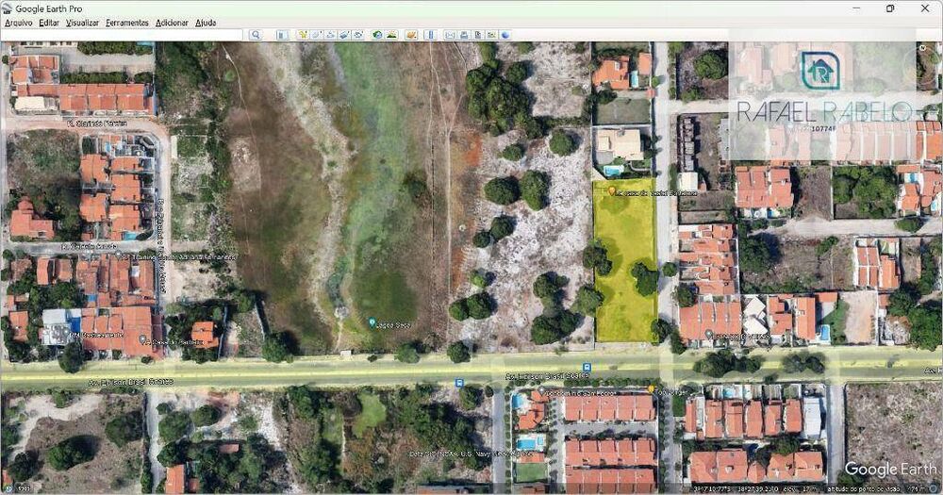Click the Google Earth Pro title icon
943x495 pixels.
(x=8, y=8)
